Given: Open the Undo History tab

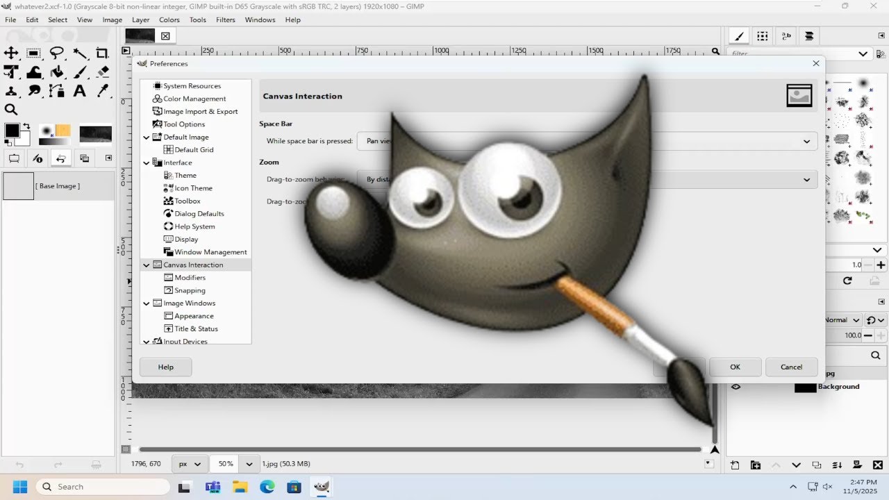Looking at the screenshot, I should coord(60,158).
